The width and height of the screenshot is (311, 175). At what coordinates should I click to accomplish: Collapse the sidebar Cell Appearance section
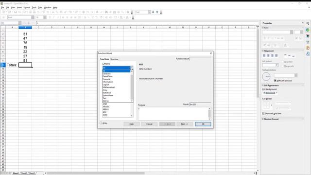[263, 86]
